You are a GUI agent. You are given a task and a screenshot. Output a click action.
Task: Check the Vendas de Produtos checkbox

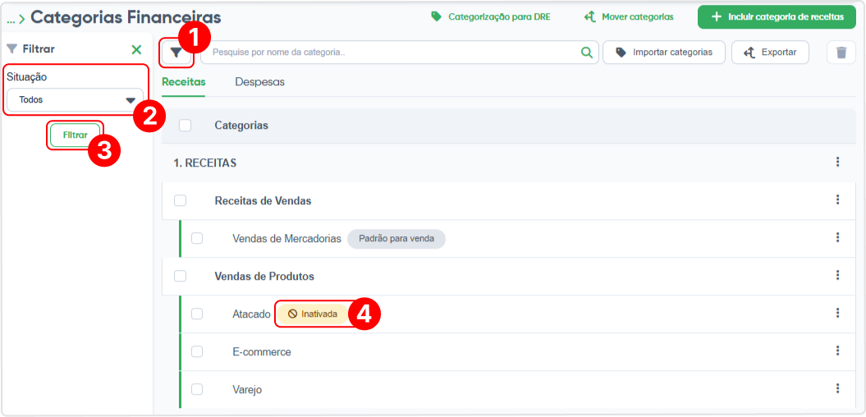tap(180, 276)
